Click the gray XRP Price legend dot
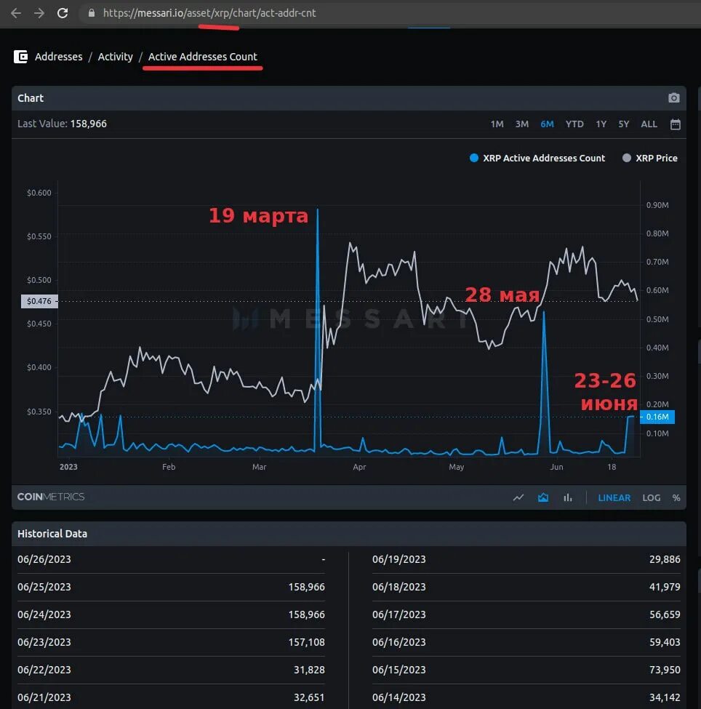701x709 pixels. tap(626, 158)
